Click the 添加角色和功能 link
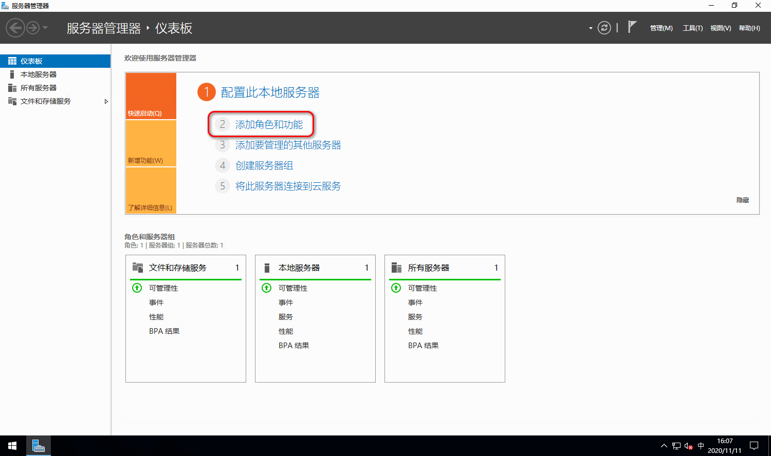 pos(269,125)
